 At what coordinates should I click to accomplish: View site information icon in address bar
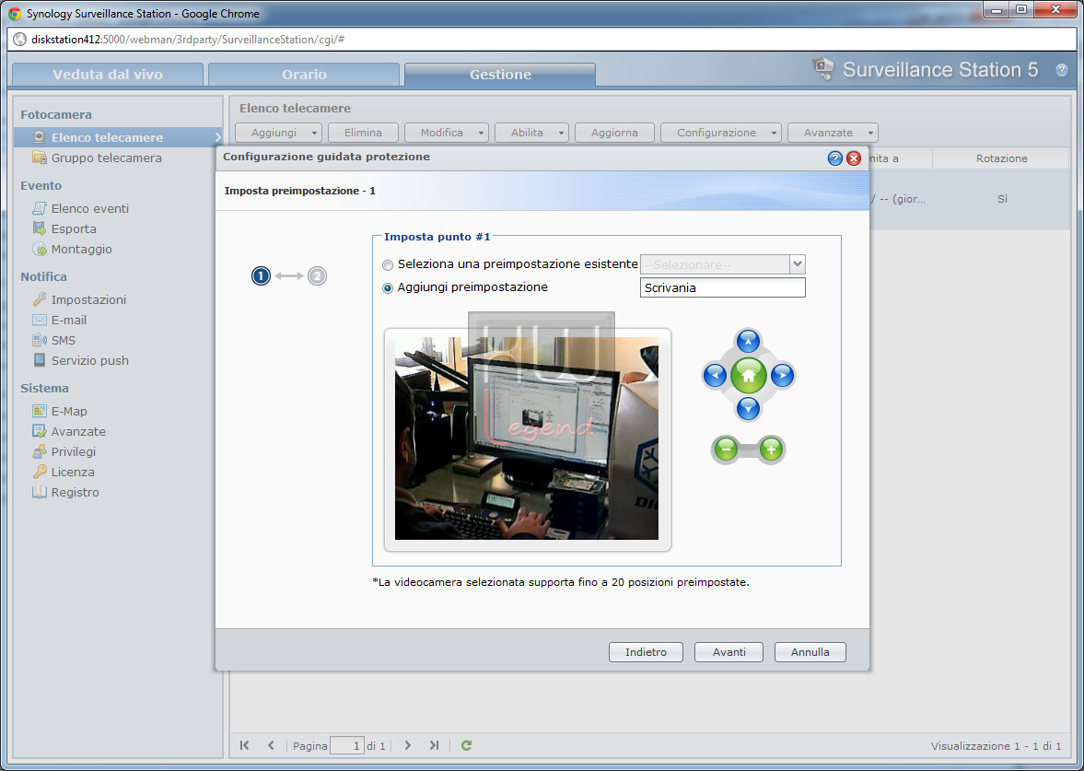coord(20,40)
